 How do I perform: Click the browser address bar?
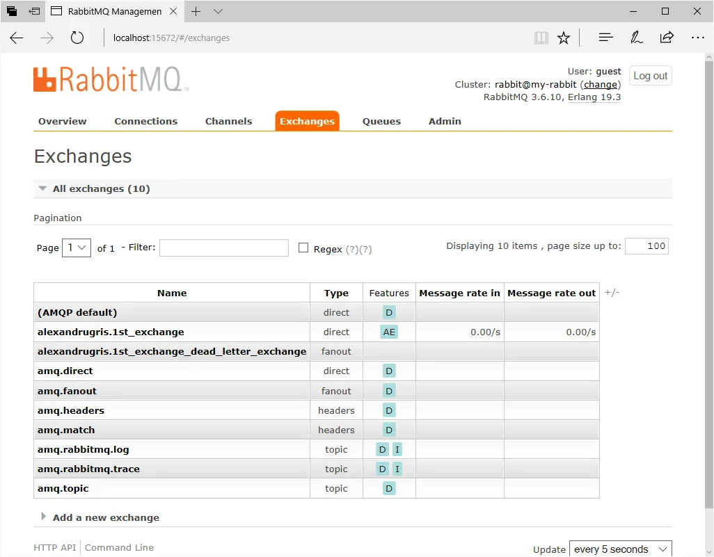click(x=319, y=38)
